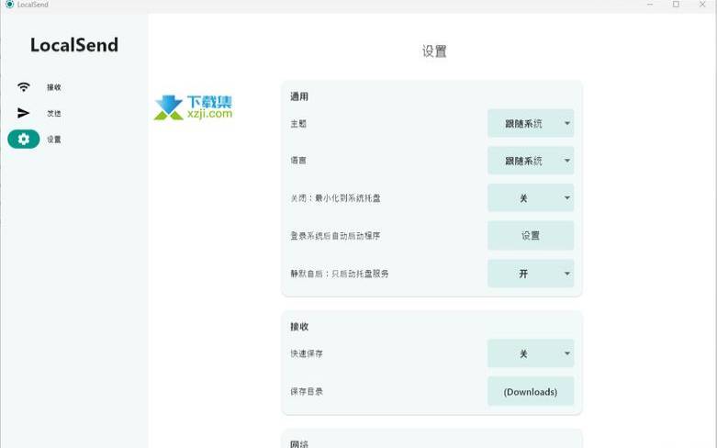Click the 通用 section heading

[x=299, y=96]
